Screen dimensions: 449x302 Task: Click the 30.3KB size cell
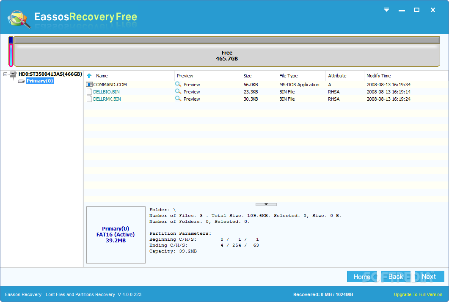pyautogui.click(x=251, y=99)
